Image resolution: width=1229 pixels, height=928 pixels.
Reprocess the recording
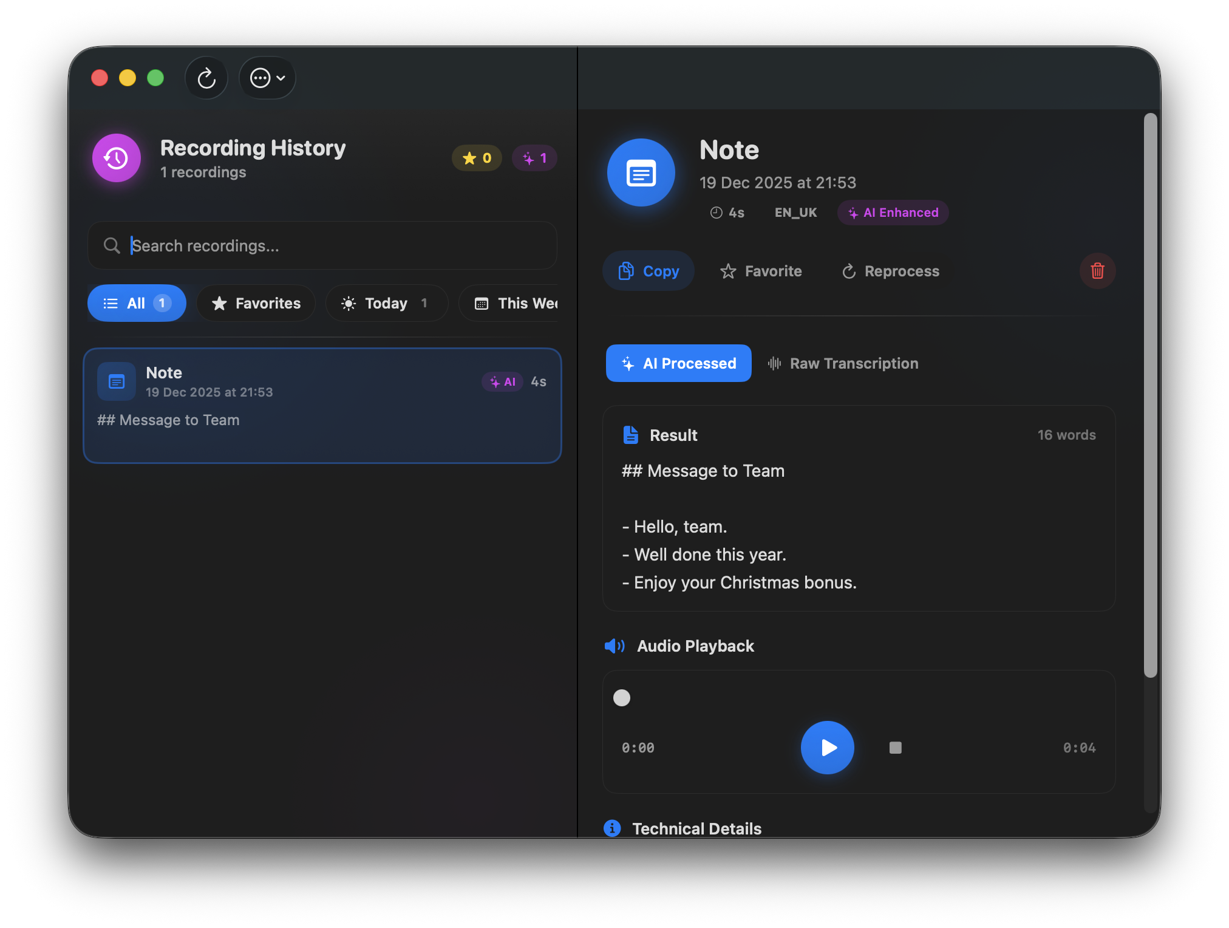click(891, 271)
